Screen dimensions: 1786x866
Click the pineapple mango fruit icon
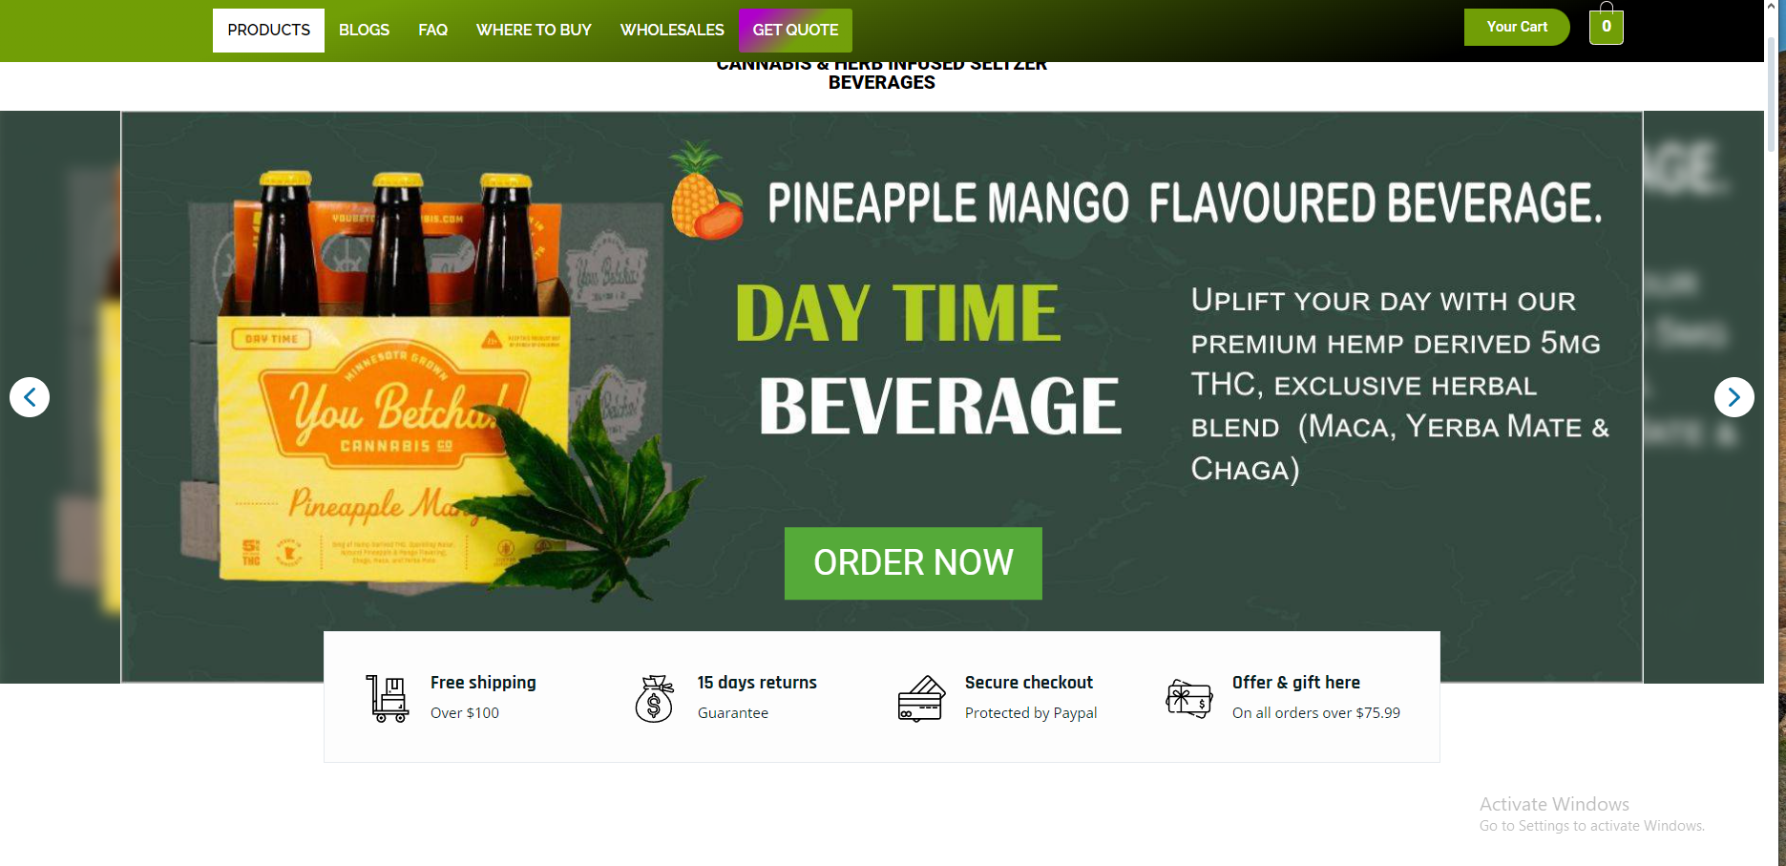pyautogui.click(x=706, y=190)
